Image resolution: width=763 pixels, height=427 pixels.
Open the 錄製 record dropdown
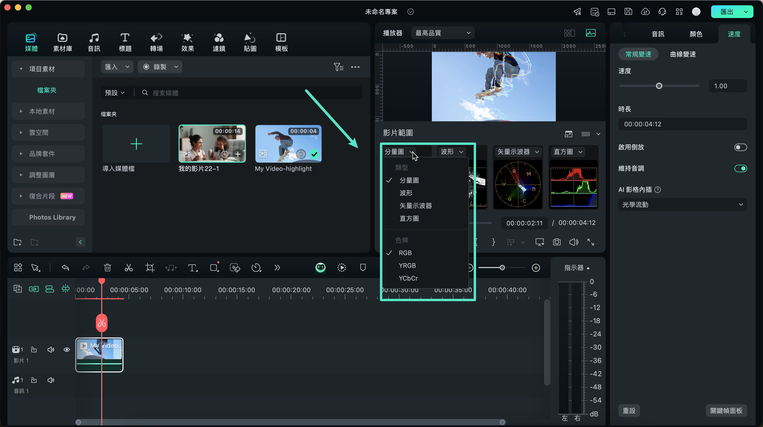pyautogui.click(x=160, y=67)
